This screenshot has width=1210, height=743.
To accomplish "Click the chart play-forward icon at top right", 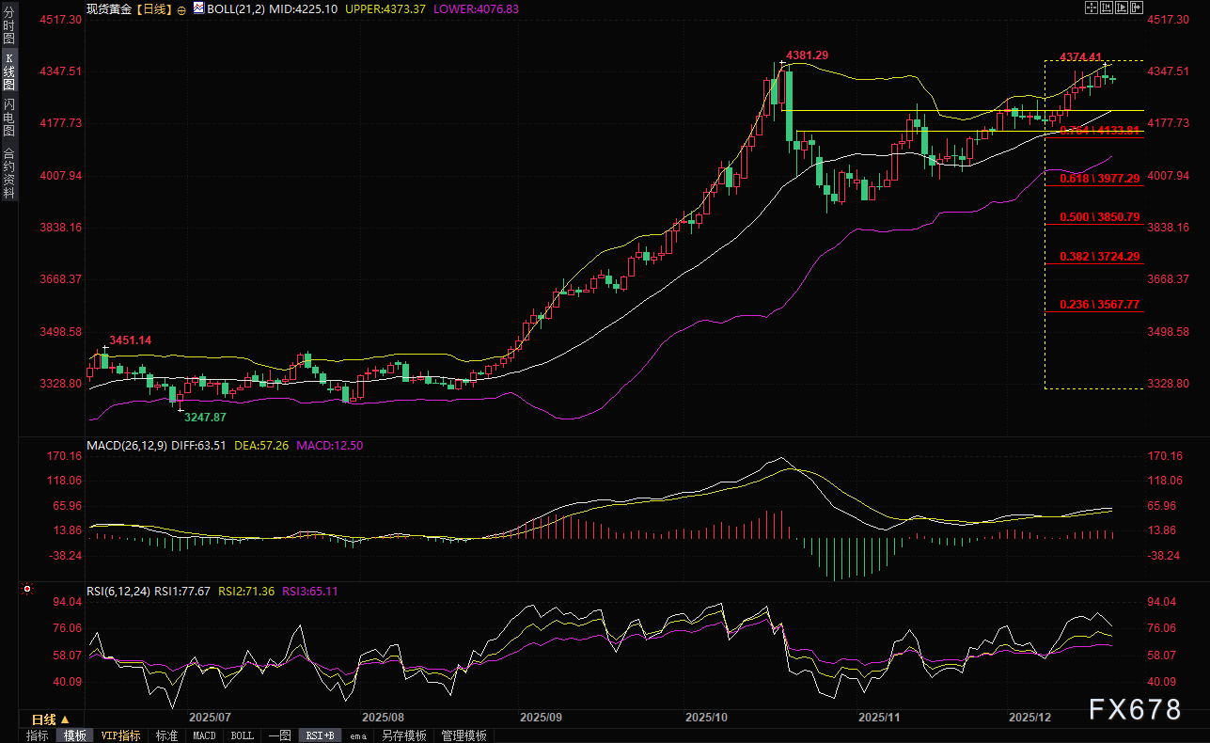I will (1121, 8).
